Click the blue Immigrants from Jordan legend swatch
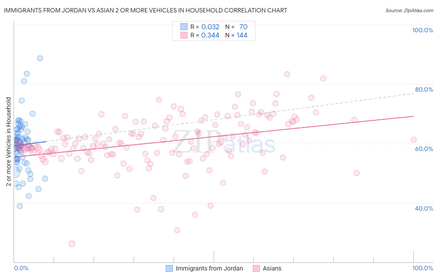Viewport: 437px width, 277px height. (169, 268)
